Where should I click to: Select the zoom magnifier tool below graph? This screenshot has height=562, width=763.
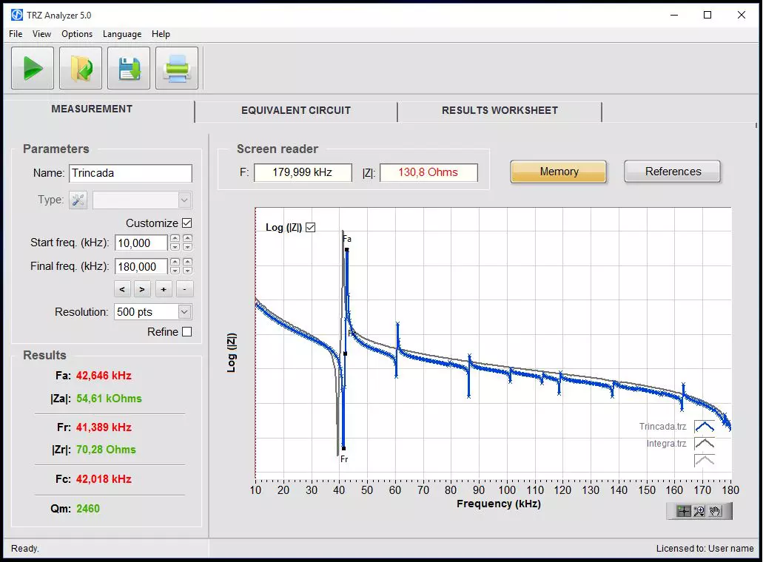click(x=699, y=511)
